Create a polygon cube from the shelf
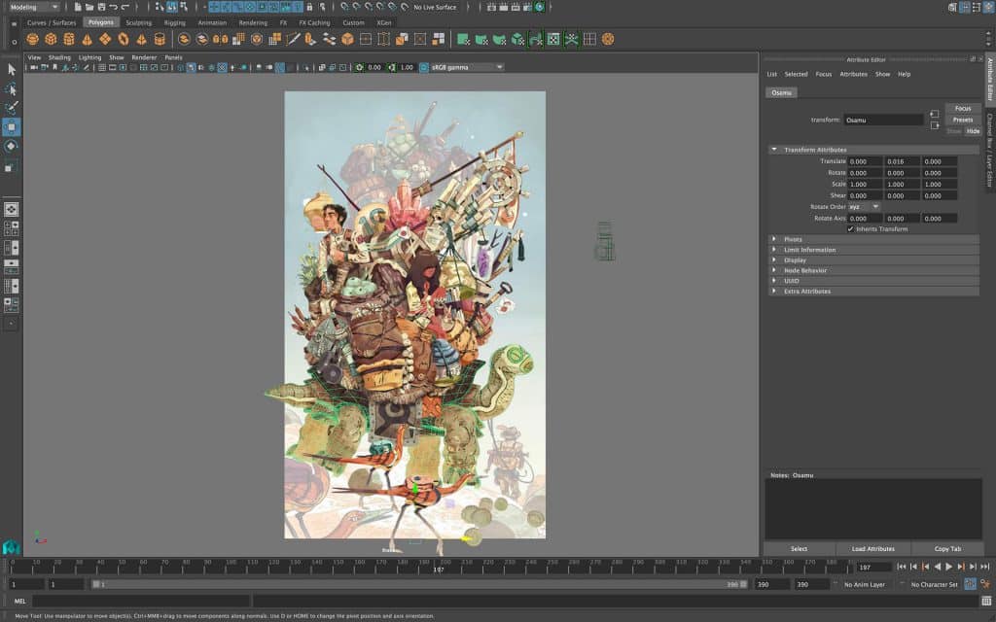The width and height of the screenshot is (996, 622). (x=51, y=40)
